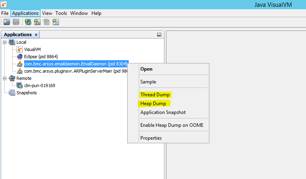Screen dimensions: 306x179
Task: Click the Snapshots folder icon
Action: tap(12, 93)
